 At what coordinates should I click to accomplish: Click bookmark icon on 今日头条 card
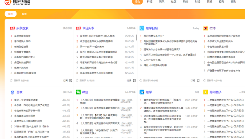tap(134, 80)
